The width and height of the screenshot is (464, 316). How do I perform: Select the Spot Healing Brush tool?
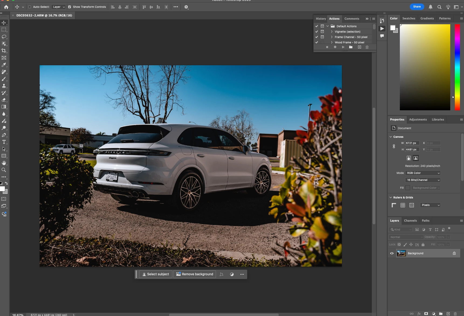tap(4, 72)
